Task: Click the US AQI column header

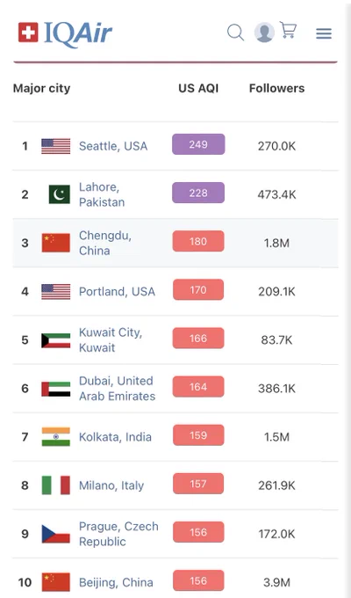Action: tap(198, 88)
